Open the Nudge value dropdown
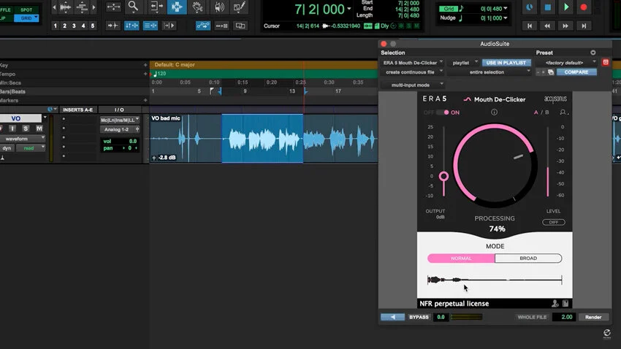This screenshot has width=621, height=349. click(x=506, y=18)
